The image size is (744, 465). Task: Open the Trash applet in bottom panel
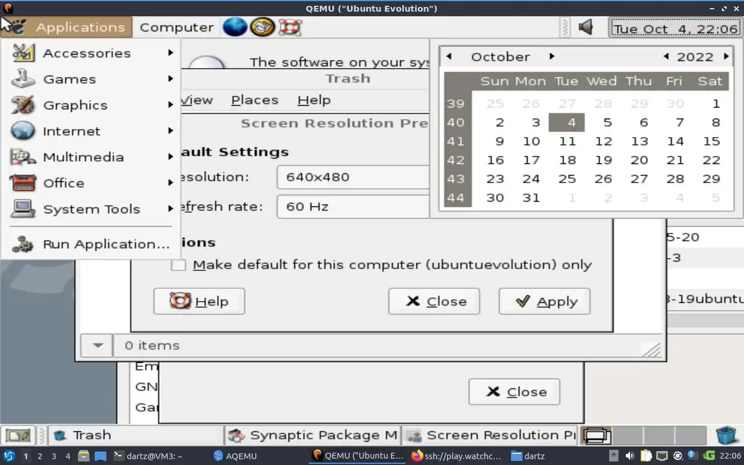pos(726,435)
